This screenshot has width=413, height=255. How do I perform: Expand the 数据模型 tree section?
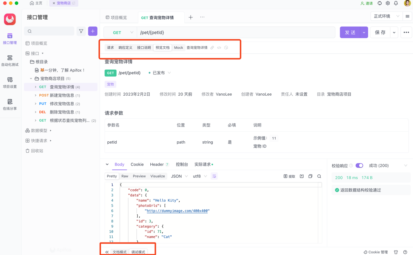51,130
